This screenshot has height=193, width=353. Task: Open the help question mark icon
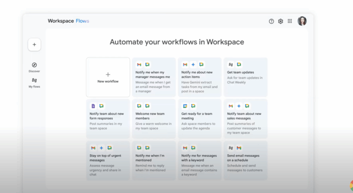tap(271, 21)
